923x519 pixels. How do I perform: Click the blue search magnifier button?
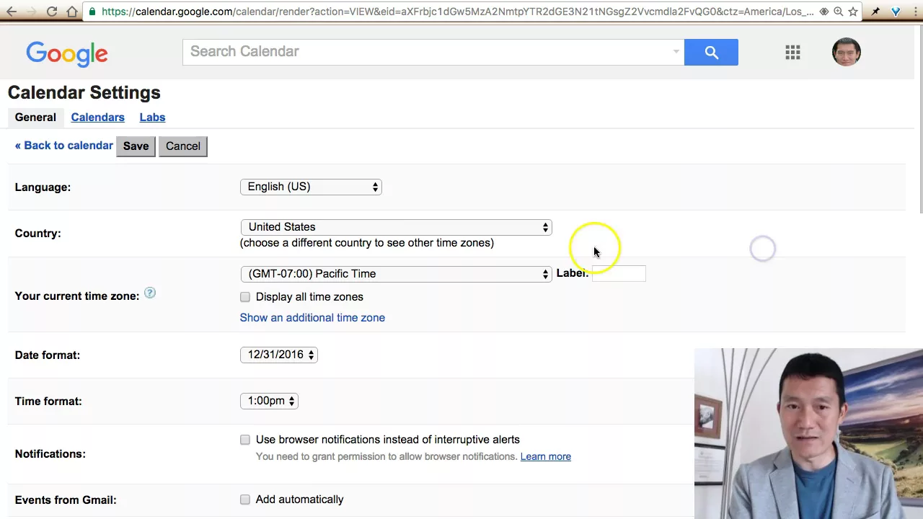tap(711, 52)
